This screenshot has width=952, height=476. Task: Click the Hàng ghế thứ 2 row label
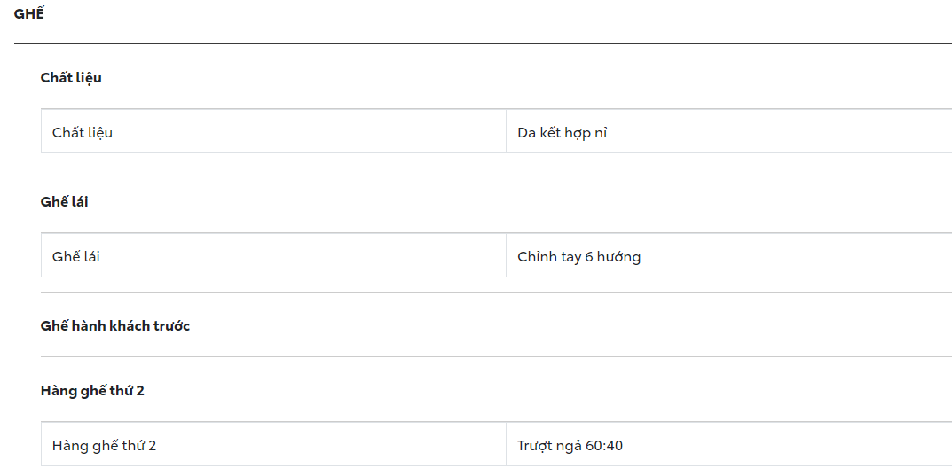[x=104, y=446]
